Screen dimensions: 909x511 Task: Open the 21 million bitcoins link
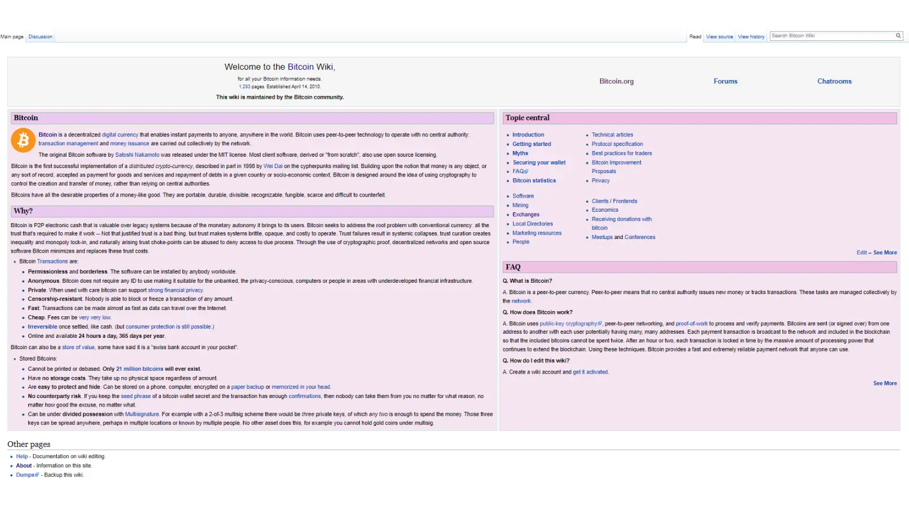point(140,369)
